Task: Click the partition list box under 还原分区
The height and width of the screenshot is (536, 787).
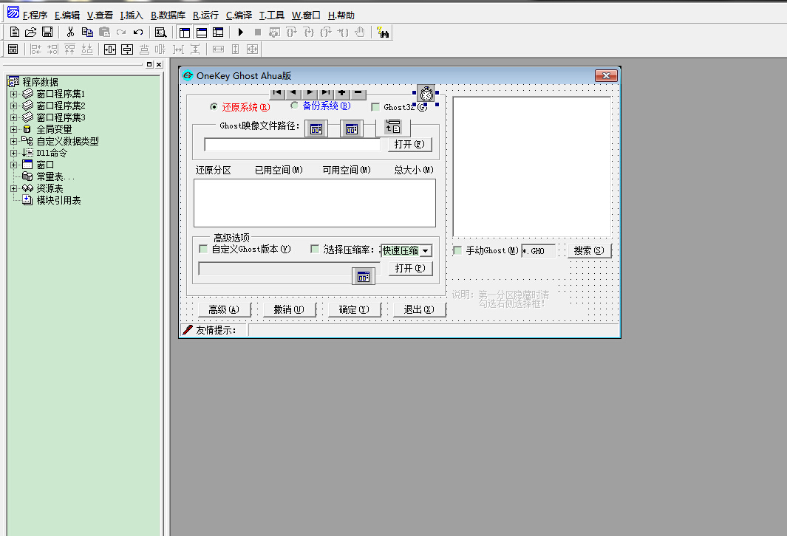Action: coord(315,203)
